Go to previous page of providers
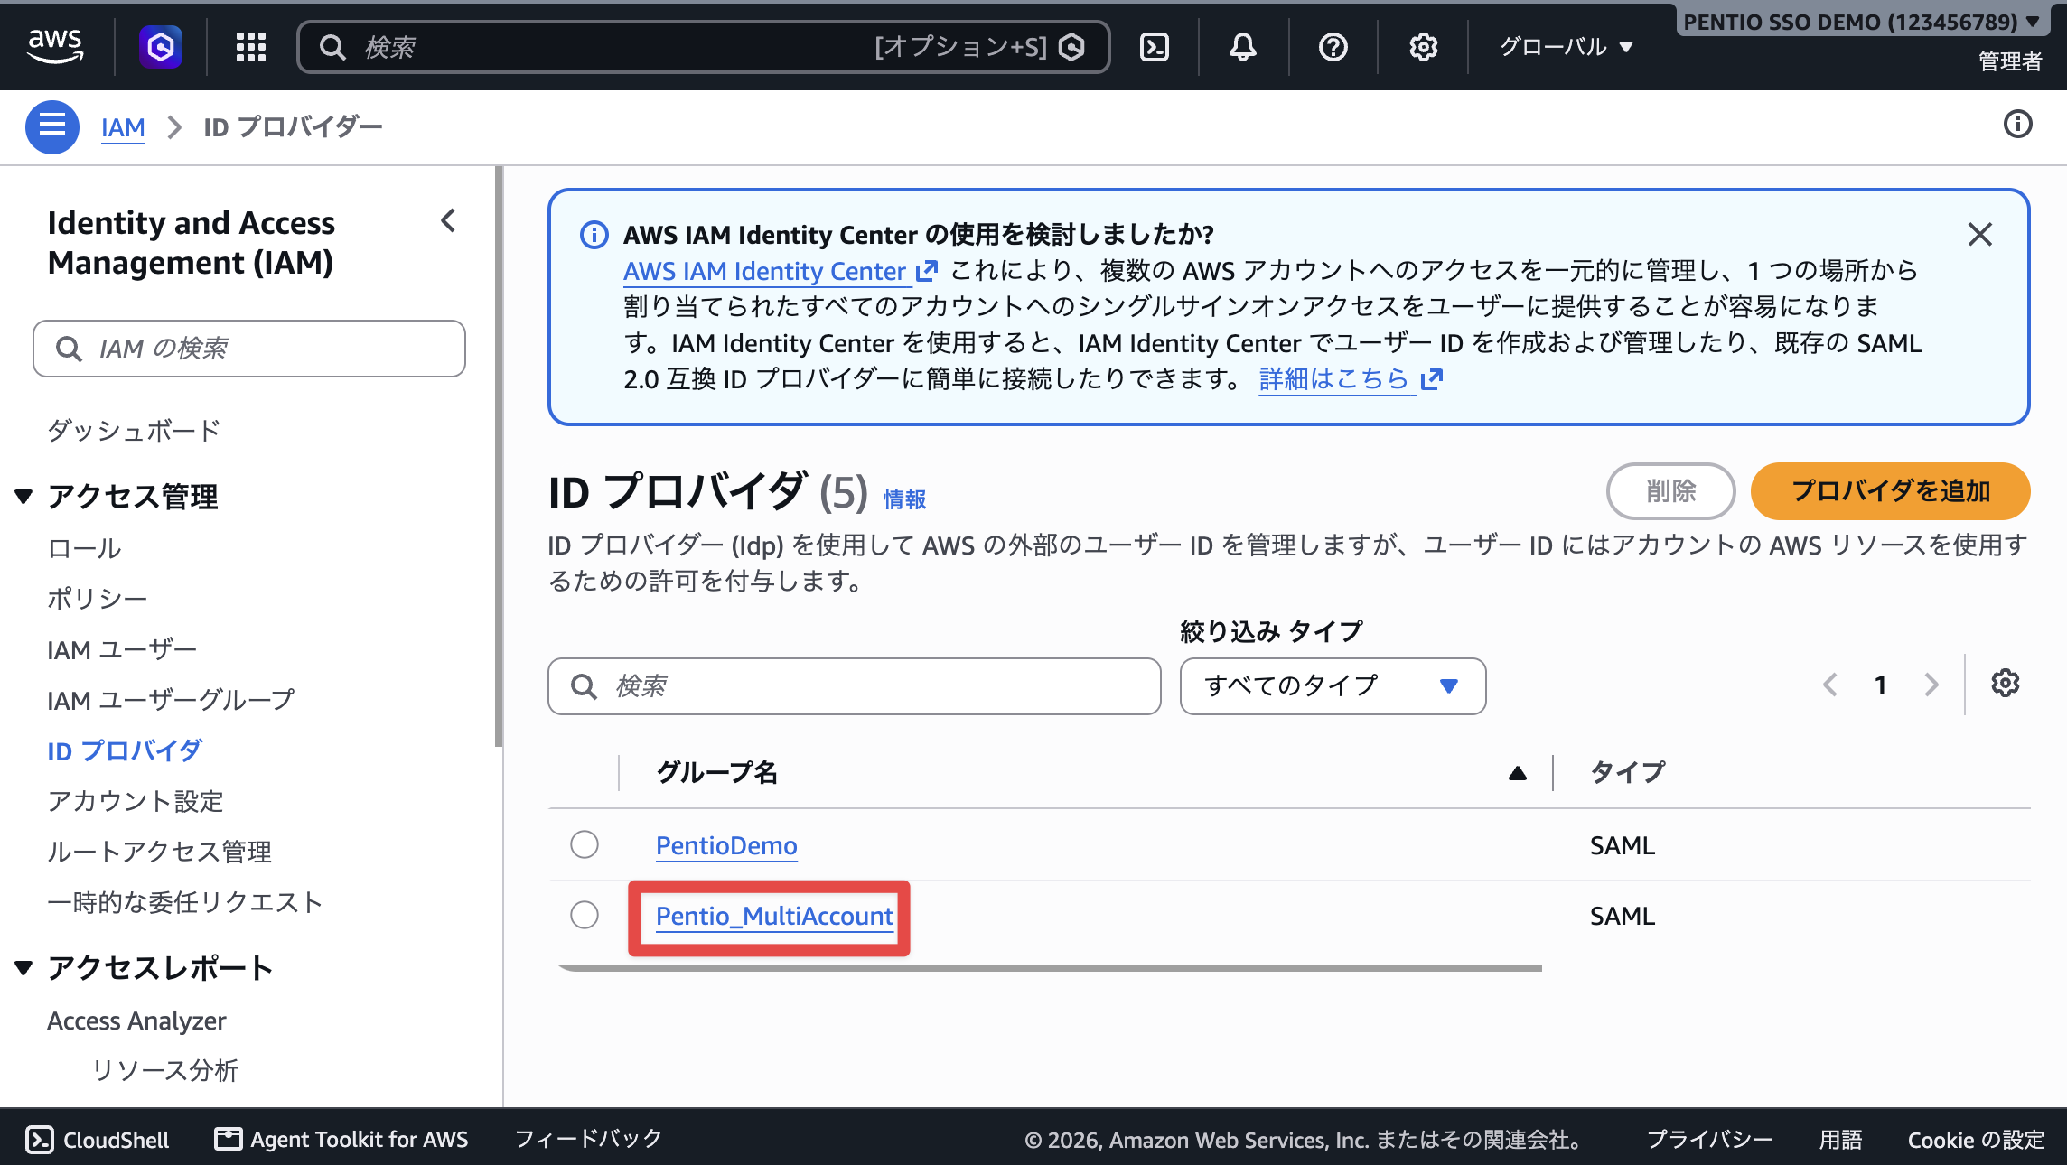Screen dimensions: 2067x1165 click(x=1831, y=685)
